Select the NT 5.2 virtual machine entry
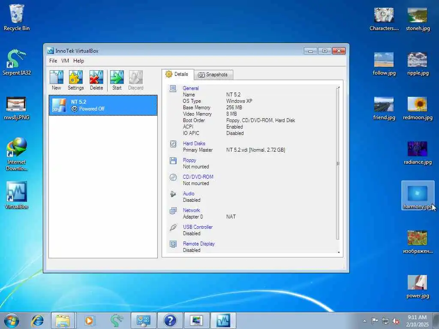 click(x=103, y=105)
